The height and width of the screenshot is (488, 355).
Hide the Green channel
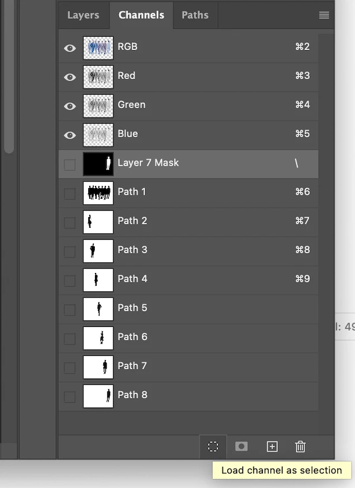click(x=70, y=106)
